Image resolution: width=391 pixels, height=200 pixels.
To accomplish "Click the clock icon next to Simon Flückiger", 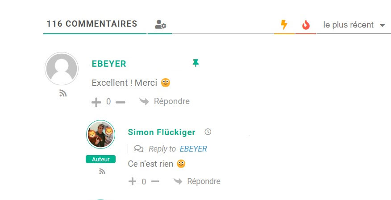I will (x=208, y=132).
